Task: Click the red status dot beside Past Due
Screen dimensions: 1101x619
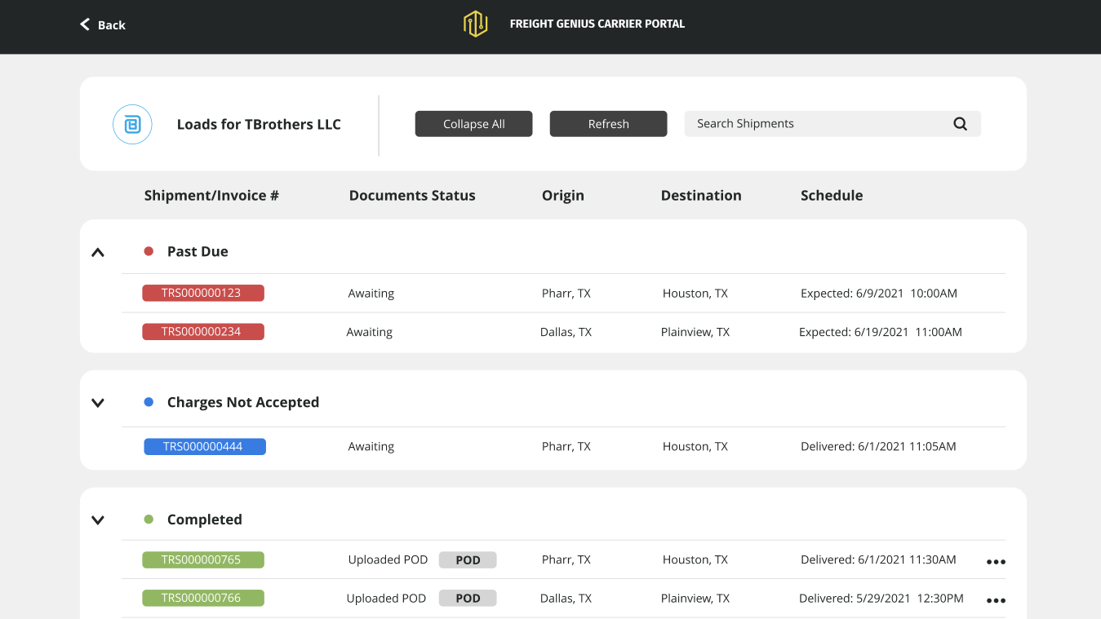Action: pyautogui.click(x=148, y=251)
